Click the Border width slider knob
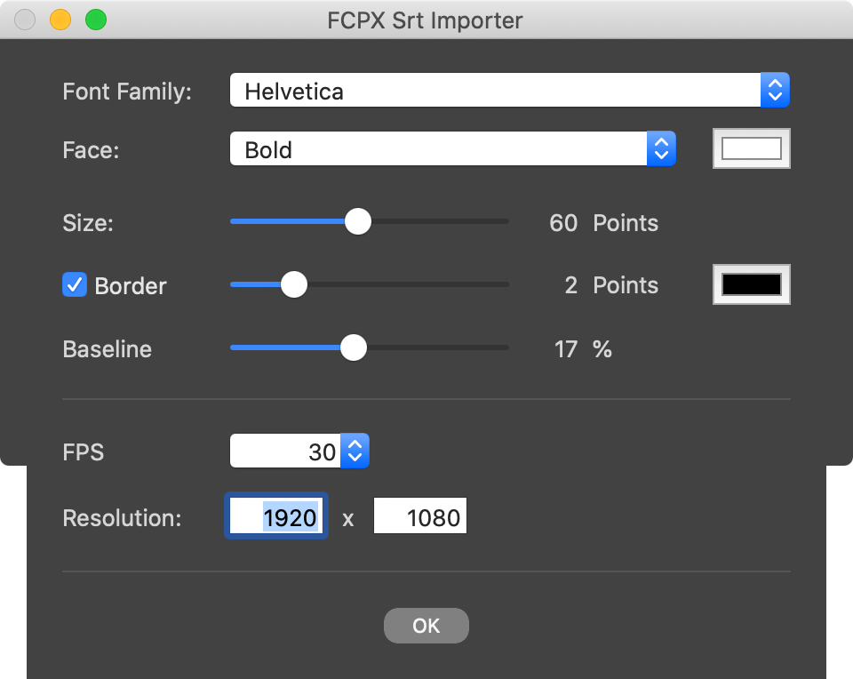 coord(293,285)
